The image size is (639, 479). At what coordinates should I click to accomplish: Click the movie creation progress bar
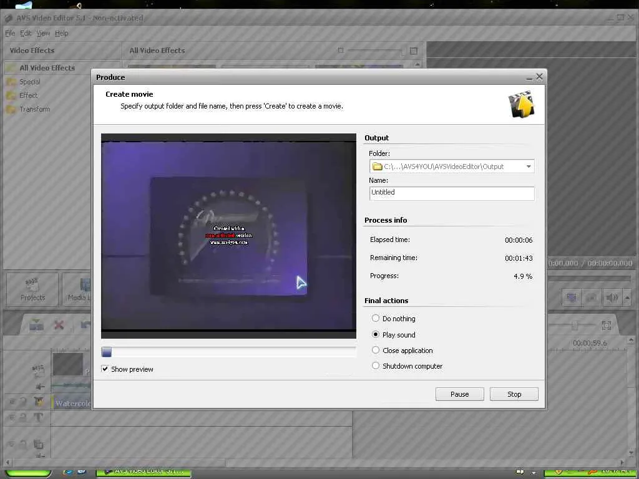(x=228, y=352)
